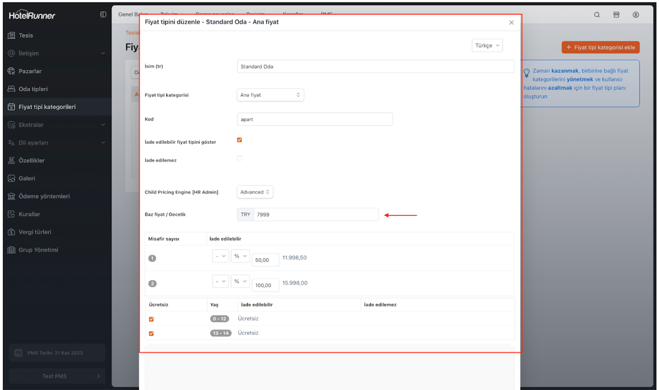Click the Pazarlar globe icon
Viewport: 660px width, 390px height.
click(x=12, y=71)
